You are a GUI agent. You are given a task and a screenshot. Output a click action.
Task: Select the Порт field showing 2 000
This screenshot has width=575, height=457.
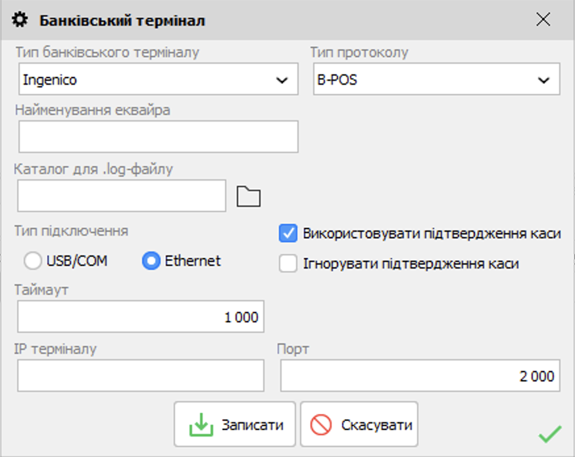pyautogui.click(x=421, y=376)
